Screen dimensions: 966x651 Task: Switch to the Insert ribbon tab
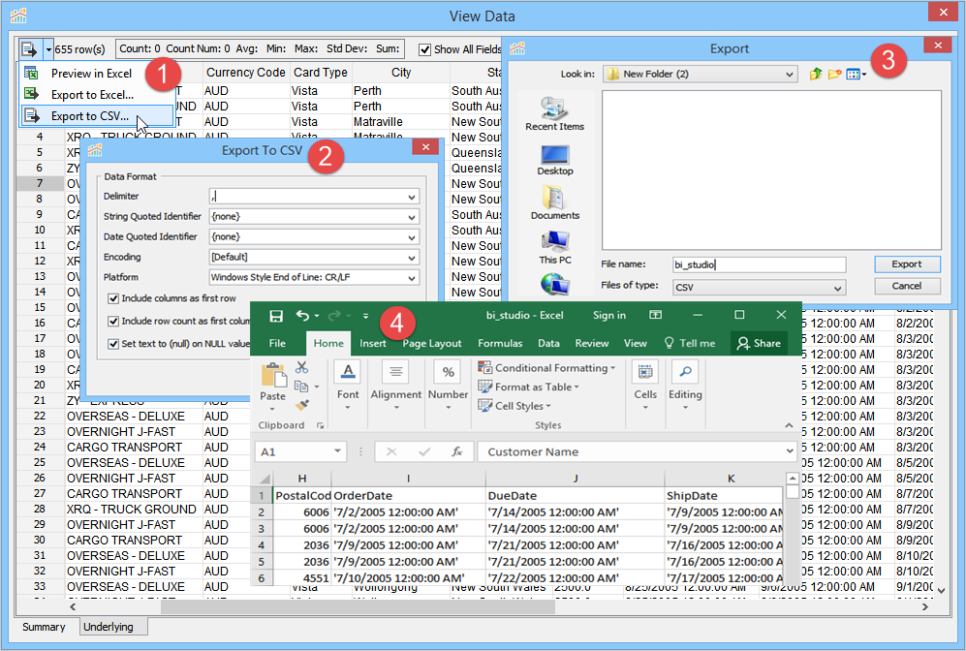pos(373,344)
